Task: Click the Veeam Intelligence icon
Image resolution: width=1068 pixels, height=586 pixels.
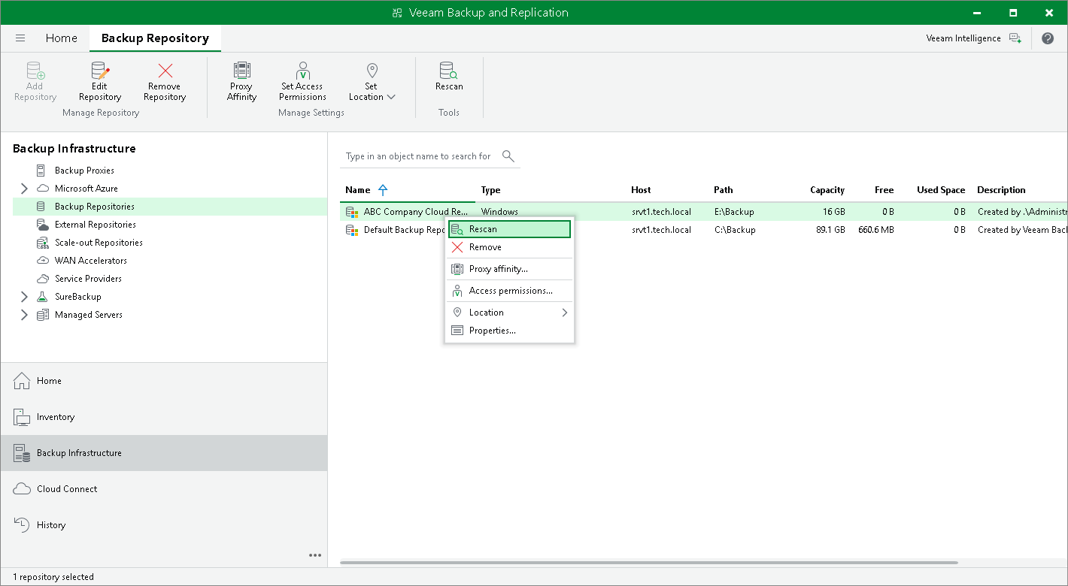Action: tap(1015, 38)
